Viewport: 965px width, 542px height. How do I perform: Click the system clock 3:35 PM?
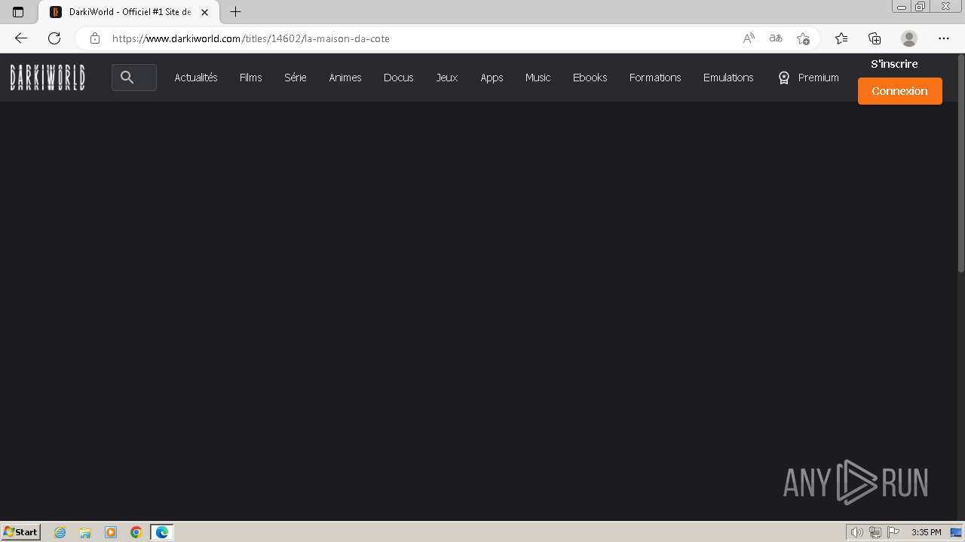[926, 532]
